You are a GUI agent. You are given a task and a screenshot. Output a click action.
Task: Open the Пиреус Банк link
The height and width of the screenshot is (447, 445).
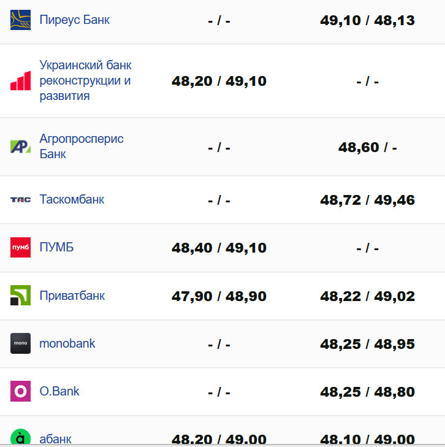[75, 20]
